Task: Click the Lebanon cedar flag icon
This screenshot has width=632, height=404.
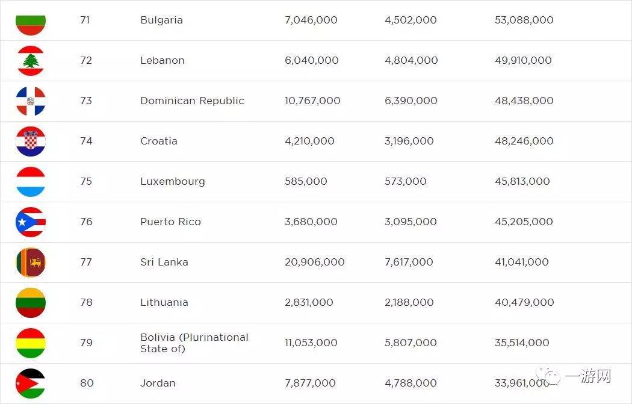Action: pos(31,61)
